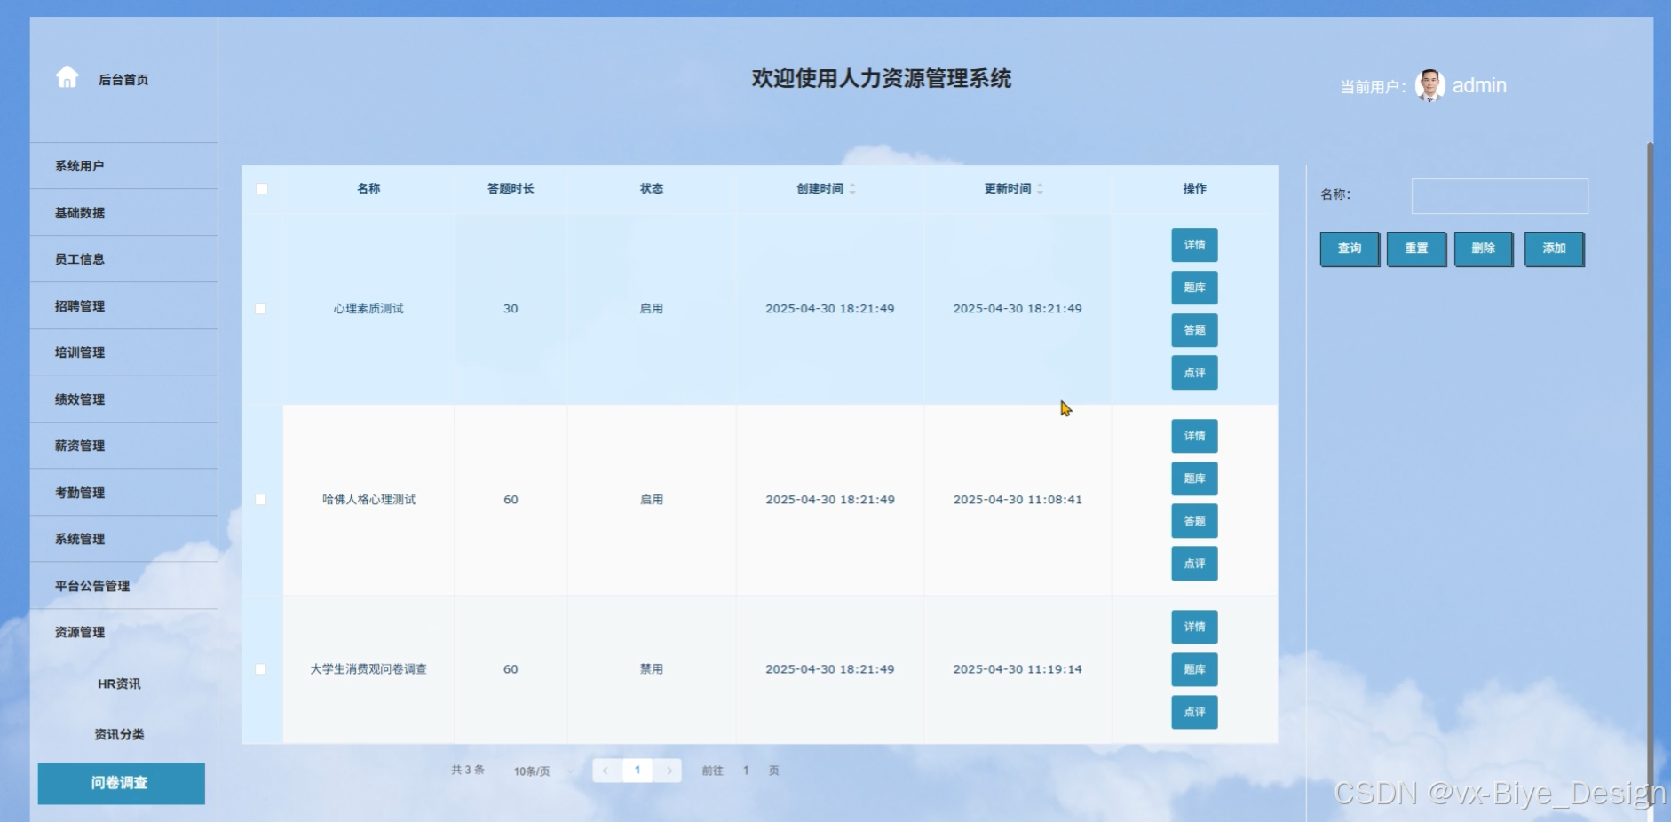Expand the 员工信息 sidebar menu
The width and height of the screenshot is (1671, 822).
(123, 259)
